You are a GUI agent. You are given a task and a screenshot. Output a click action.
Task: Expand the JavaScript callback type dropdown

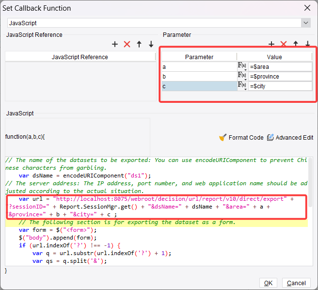point(306,23)
